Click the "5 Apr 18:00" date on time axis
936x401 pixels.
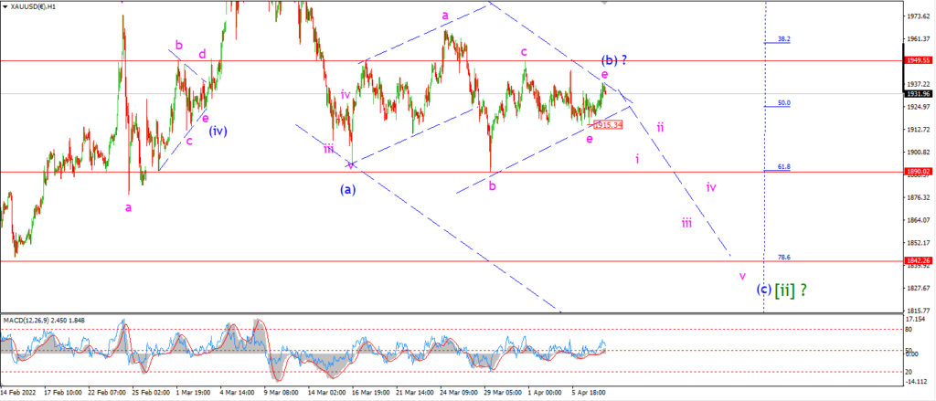click(x=589, y=393)
